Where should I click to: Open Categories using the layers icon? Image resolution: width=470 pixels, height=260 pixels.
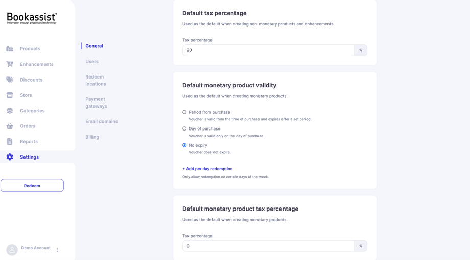click(x=10, y=111)
